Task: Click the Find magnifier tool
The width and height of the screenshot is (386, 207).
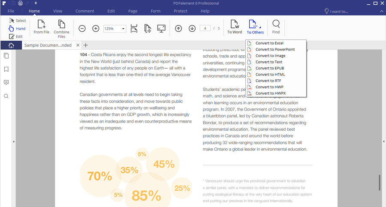Action: [276, 27]
